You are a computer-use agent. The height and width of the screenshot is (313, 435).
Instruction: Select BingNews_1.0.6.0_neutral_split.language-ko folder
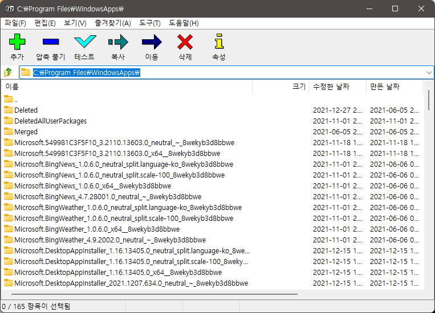point(124,164)
